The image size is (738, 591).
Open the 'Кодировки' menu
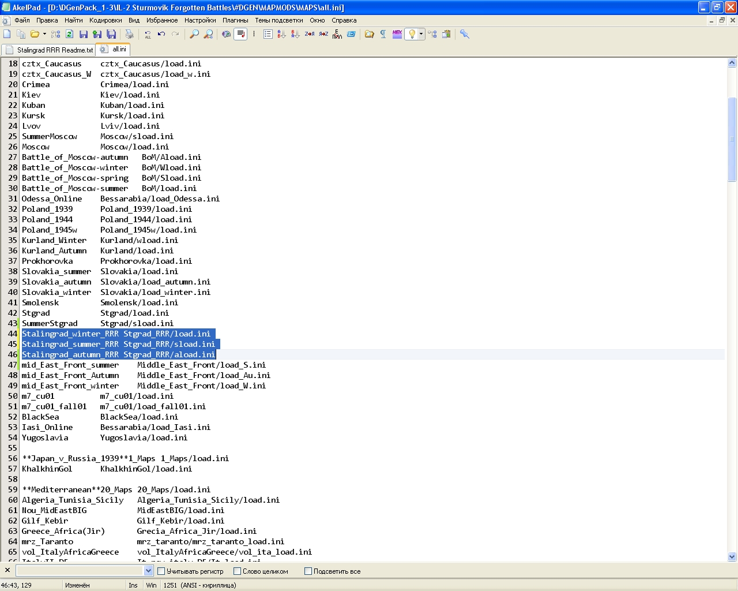(106, 20)
